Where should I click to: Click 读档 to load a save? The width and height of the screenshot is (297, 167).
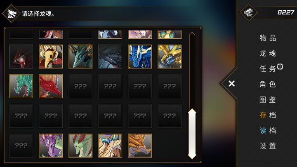click(x=268, y=130)
